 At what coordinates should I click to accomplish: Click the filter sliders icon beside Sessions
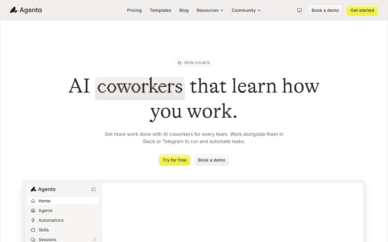pyautogui.click(x=95, y=240)
